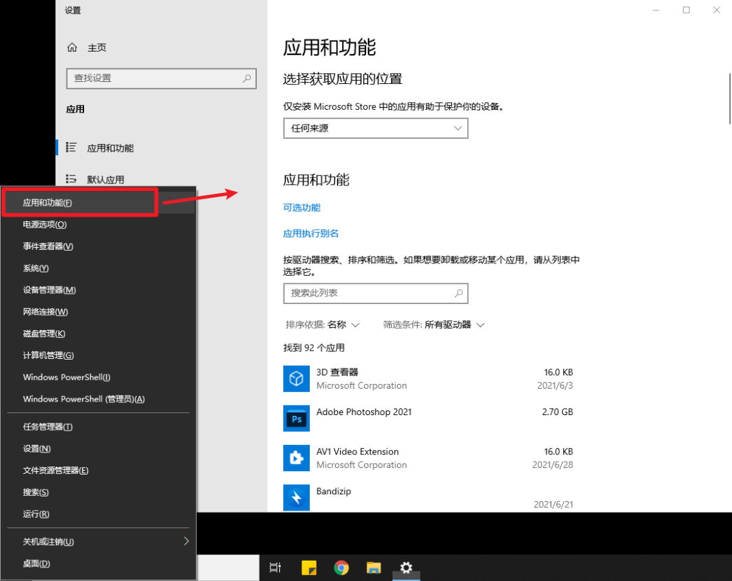Screen dimensions: 732x581
Task: Click the magnifier icon in 查找设置 box
Action: point(247,79)
